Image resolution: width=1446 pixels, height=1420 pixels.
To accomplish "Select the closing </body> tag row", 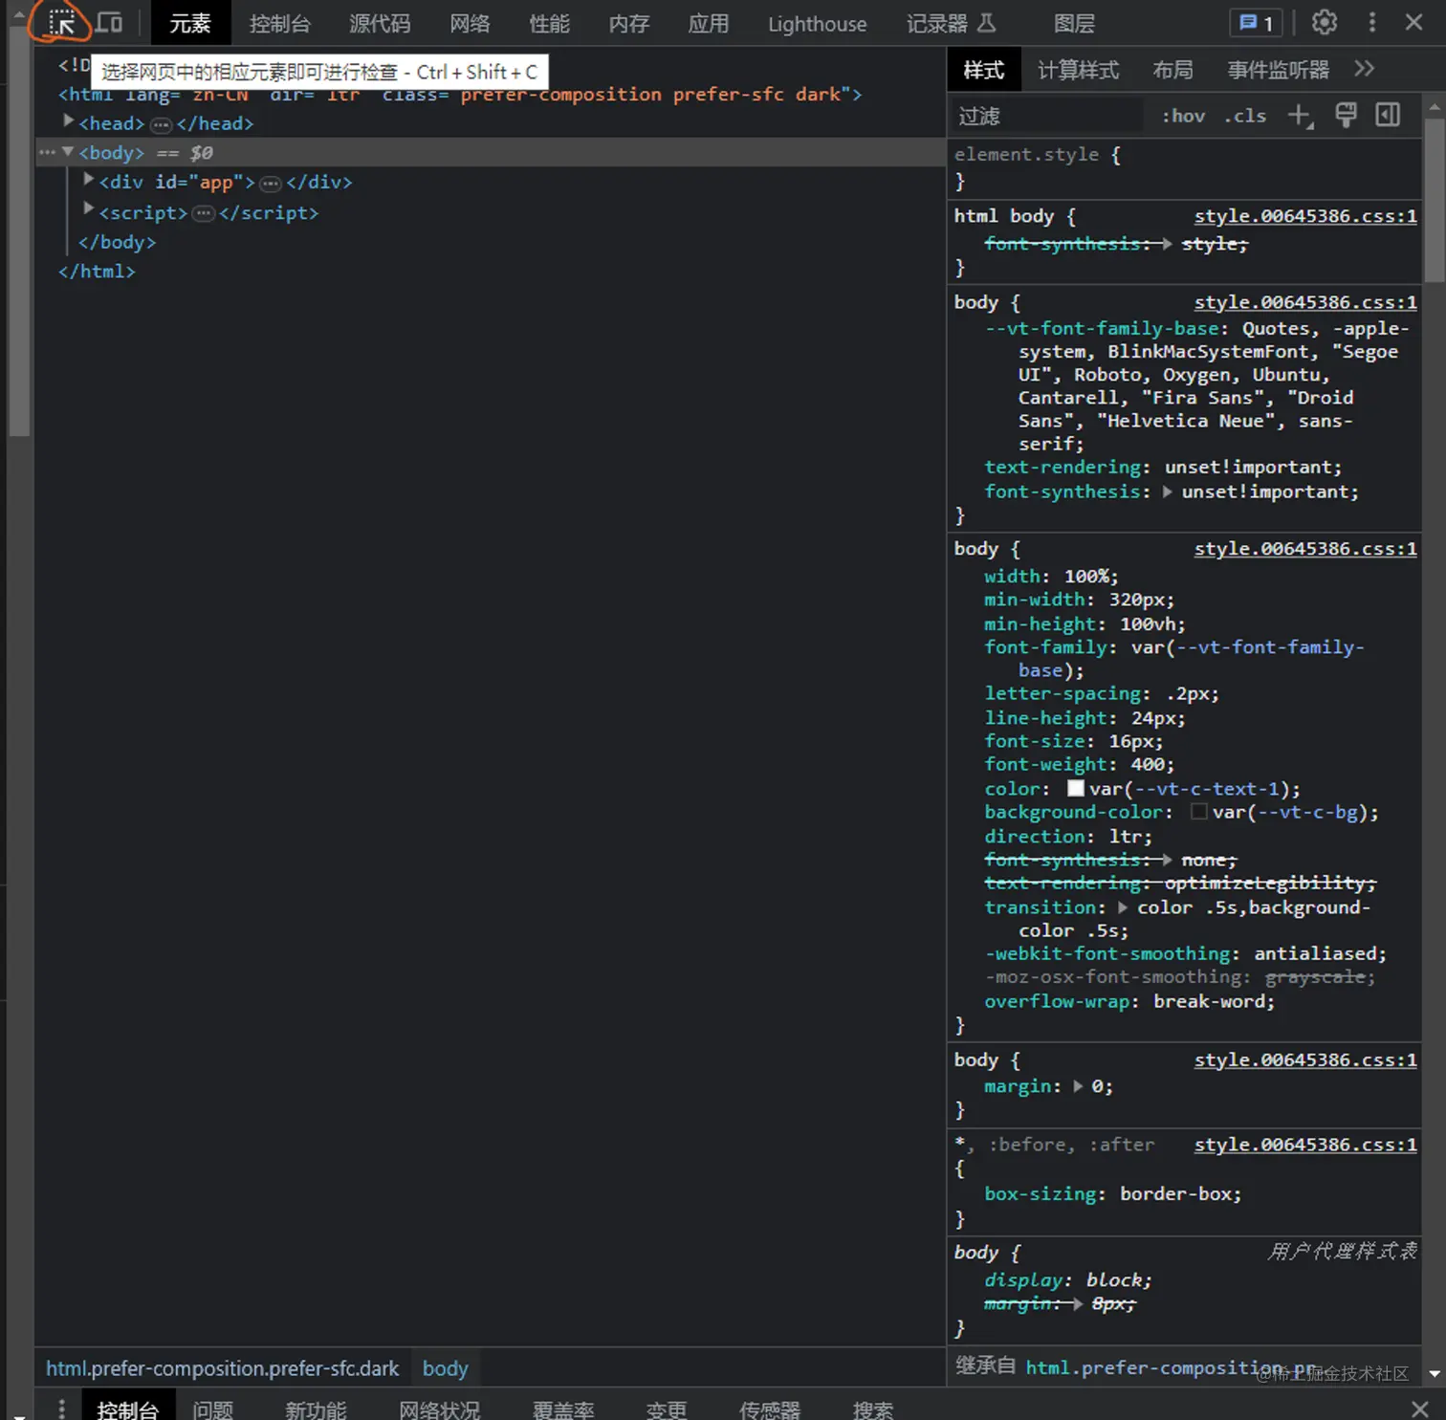I will click(x=117, y=243).
